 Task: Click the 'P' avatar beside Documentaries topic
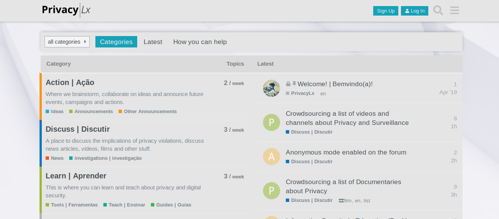pos(271,191)
